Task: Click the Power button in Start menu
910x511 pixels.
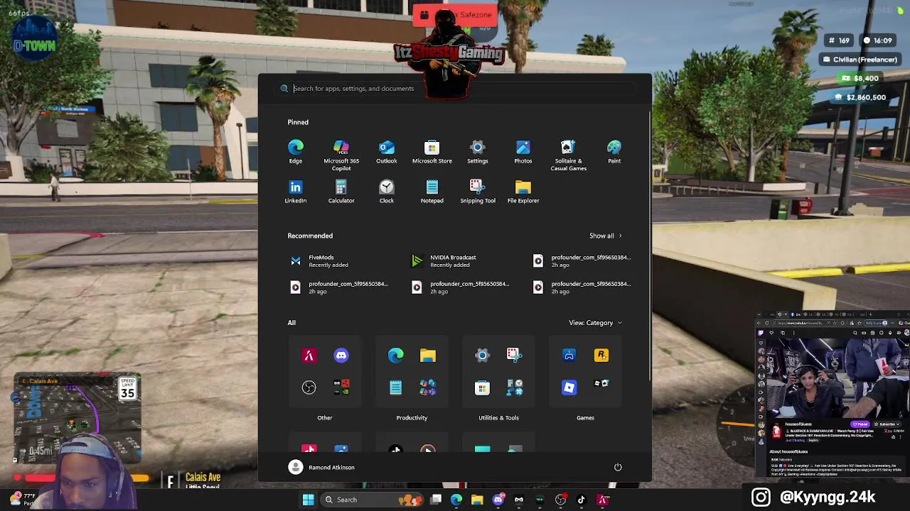Action: coord(618,467)
